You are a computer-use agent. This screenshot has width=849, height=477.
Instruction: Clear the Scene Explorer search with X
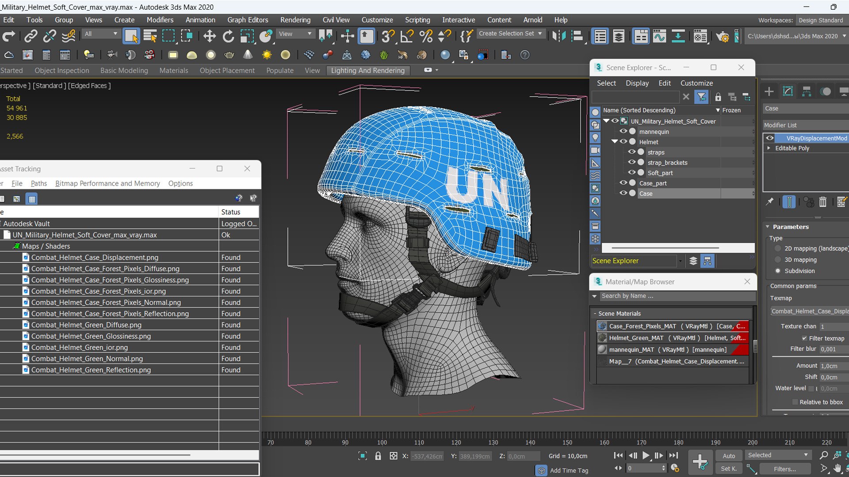pos(686,97)
